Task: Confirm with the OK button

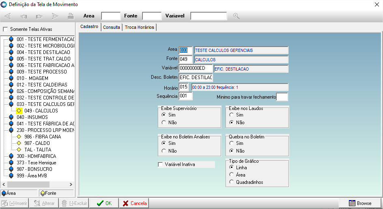Action: 104,203
